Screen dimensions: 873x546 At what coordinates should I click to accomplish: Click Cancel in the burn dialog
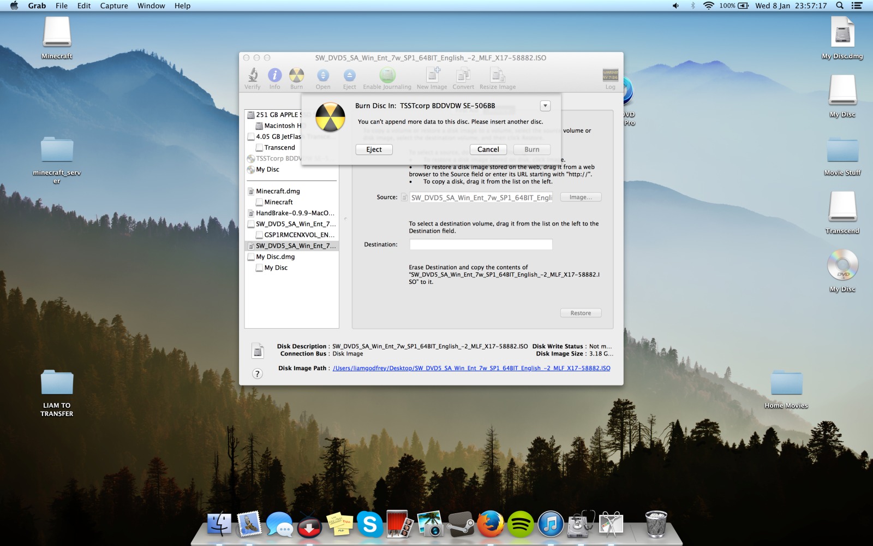pos(488,150)
